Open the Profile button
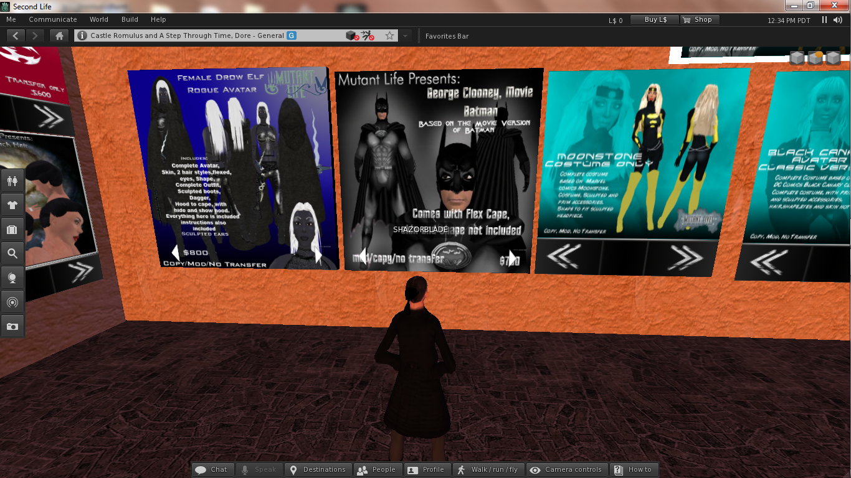This screenshot has height=478, width=851. pos(427,469)
